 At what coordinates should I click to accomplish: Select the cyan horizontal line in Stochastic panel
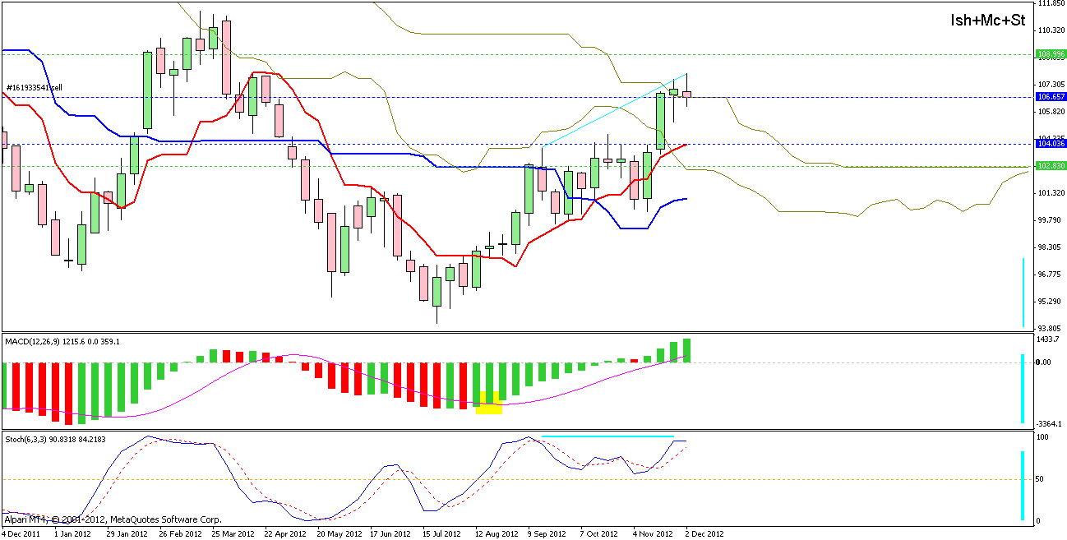click(607, 436)
